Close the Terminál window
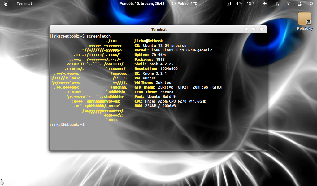317x186 pixels. coord(261,29)
